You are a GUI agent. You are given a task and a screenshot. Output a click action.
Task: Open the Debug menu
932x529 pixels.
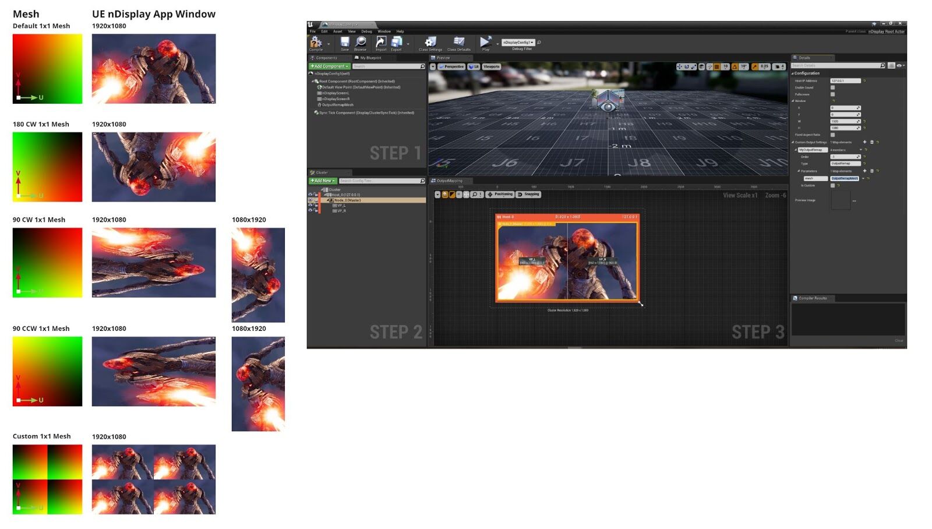coord(366,31)
